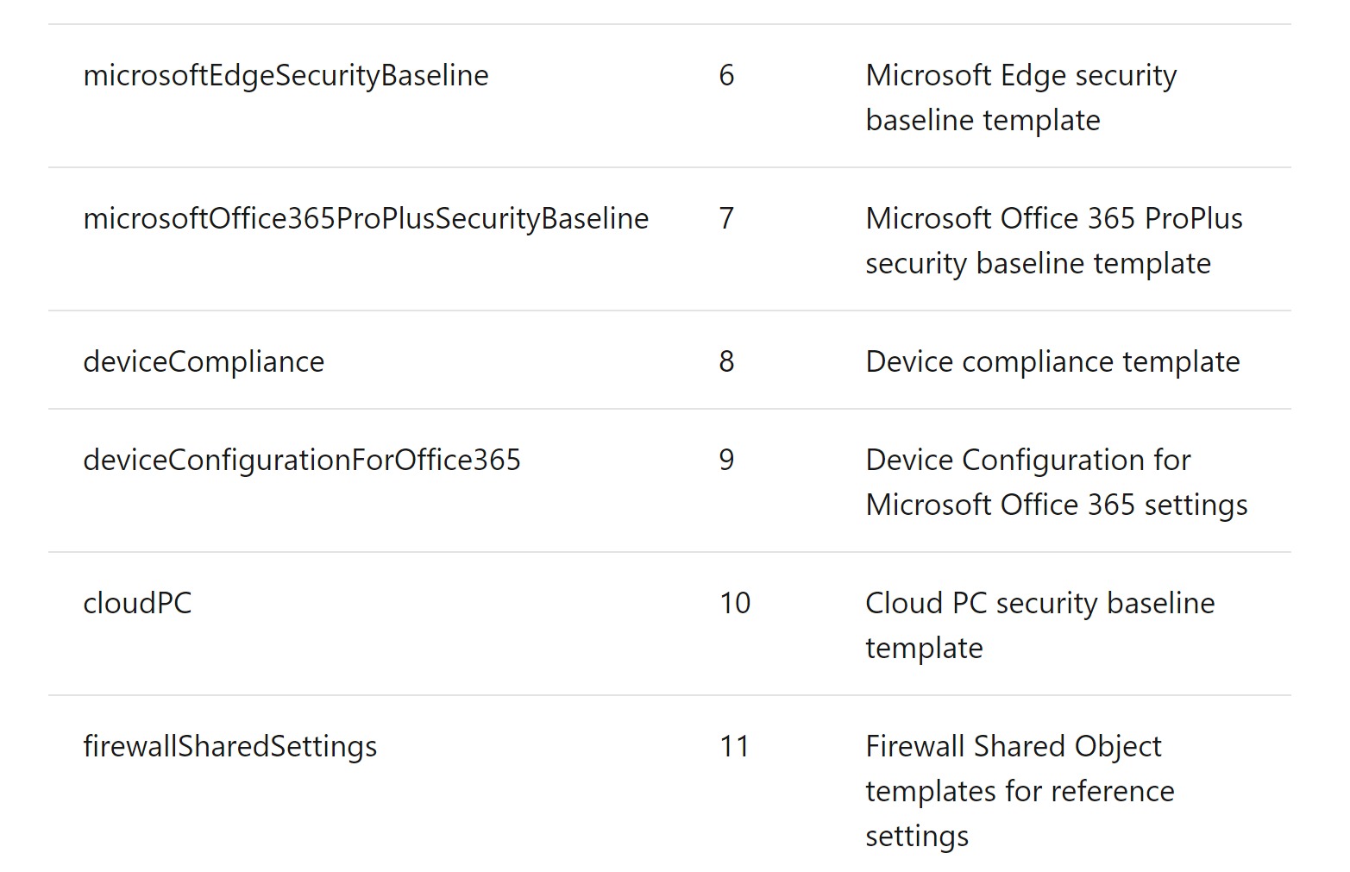Select the firewallSharedSettings member name
This screenshot has height=872, width=1350.
pyautogui.click(x=230, y=747)
